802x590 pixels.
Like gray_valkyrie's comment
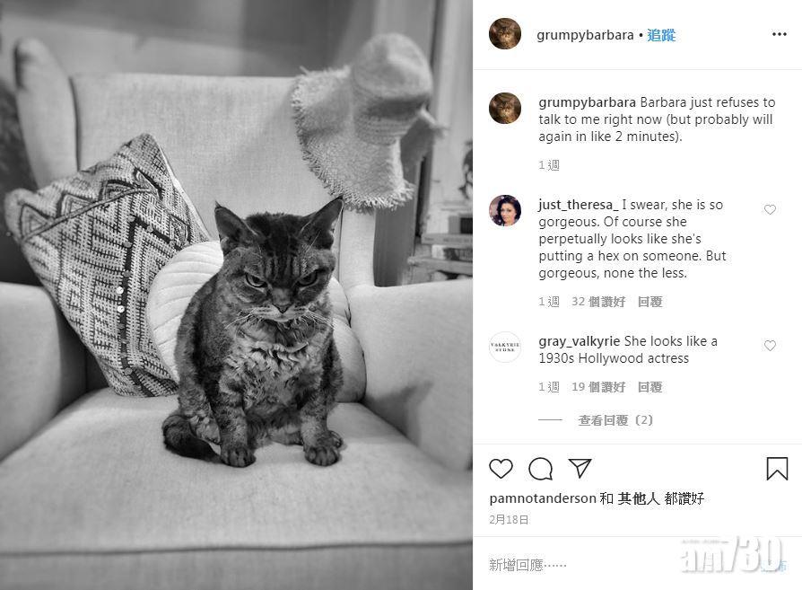click(x=770, y=345)
